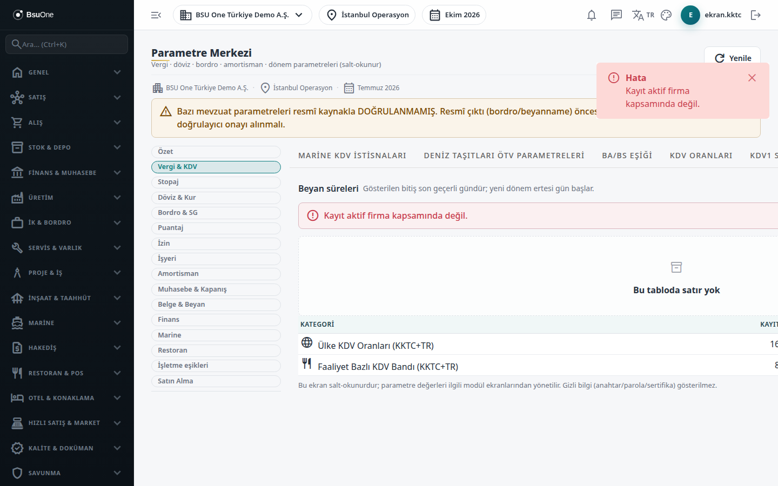Click the Finans & Muhasebe bank icon
Viewport: 778px width, 486px height.
tap(17, 173)
